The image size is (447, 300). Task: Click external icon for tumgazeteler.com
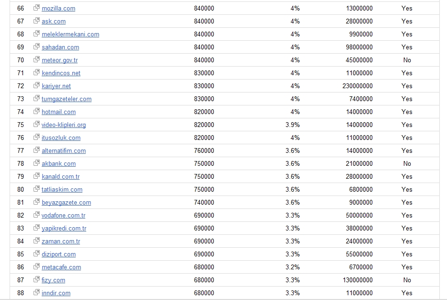(x=36, y=98)
